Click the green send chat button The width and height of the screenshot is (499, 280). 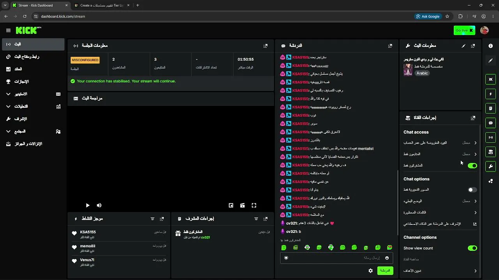click(x=385, y=271)
